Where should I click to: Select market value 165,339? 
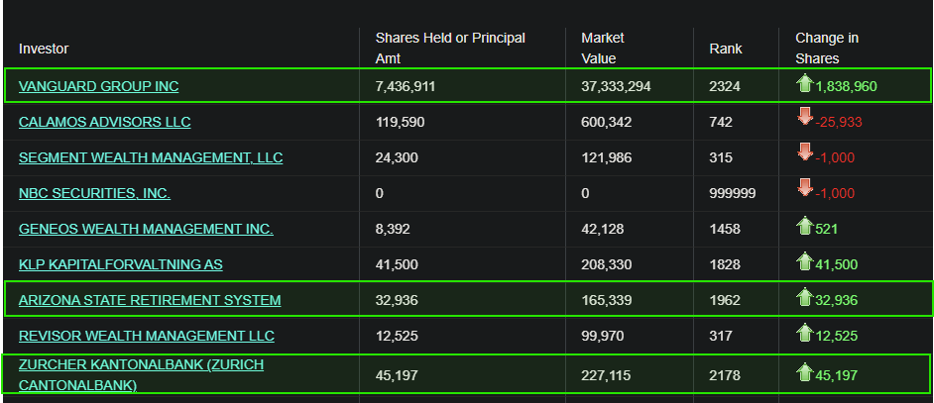[607, 301]
